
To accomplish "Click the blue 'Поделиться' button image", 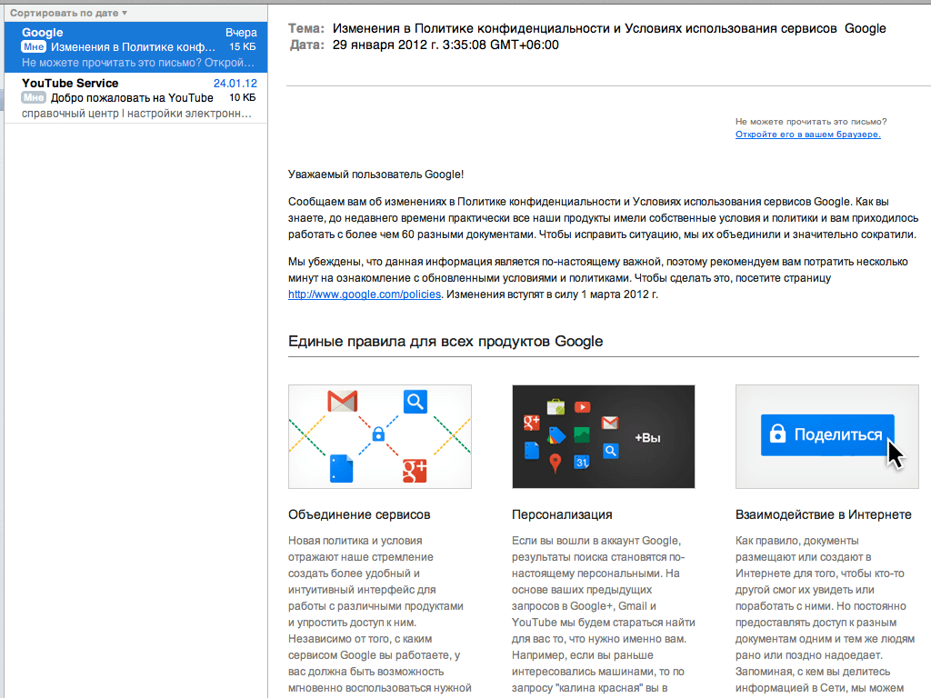I will (x=827, y=435).
